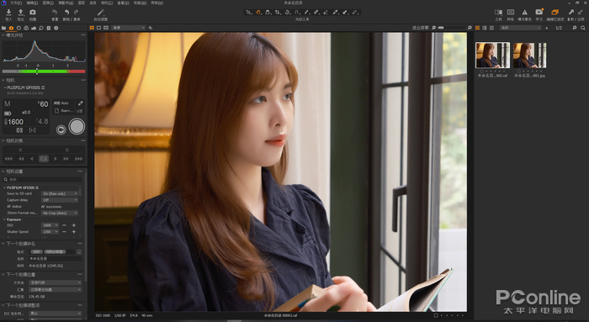The image size is (589, 322).
Task: Click the browser search magnifier icon
Action: click(x=583, y=28)
